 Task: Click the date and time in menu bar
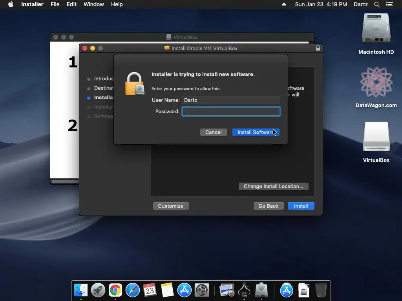[321, 4]
